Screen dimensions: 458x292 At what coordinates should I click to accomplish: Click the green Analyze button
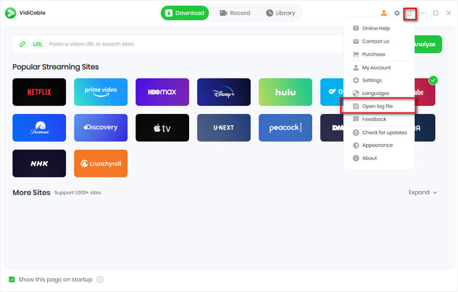click(x=428, y=44)
